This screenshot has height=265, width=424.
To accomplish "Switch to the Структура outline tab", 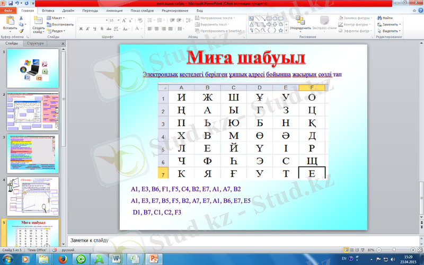I will click(x=35, y=43).
